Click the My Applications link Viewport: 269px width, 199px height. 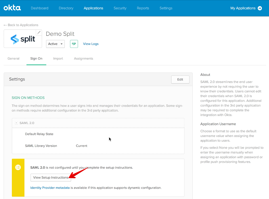[243, 8]
